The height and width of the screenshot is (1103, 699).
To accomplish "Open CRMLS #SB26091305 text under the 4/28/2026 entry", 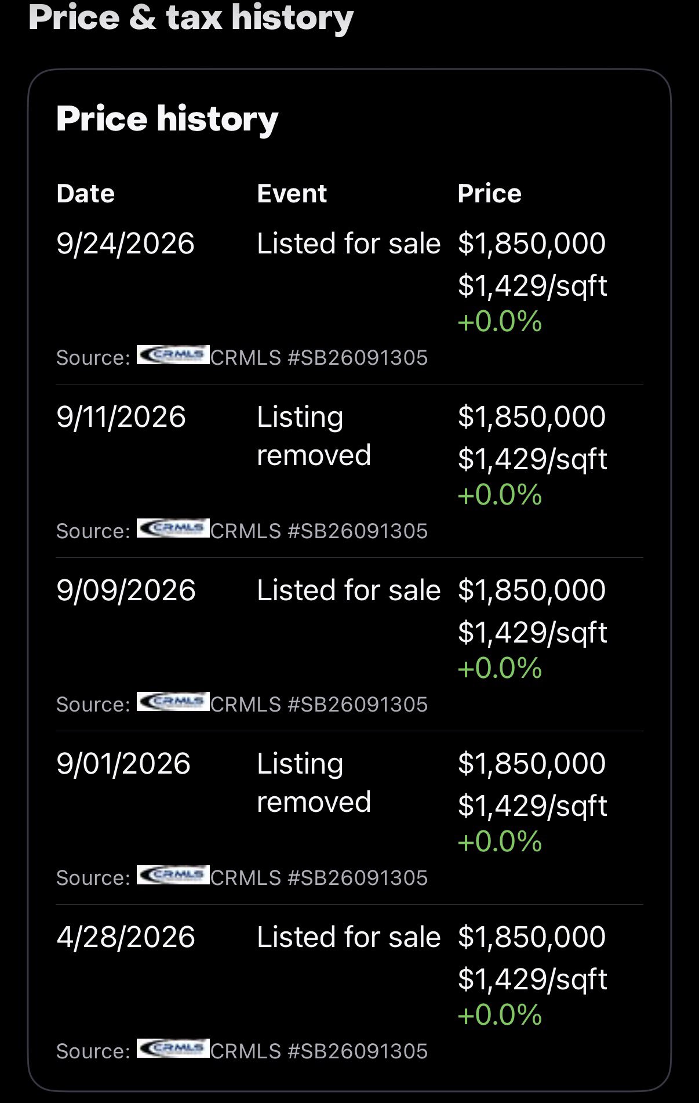I will pyautogui.click(x=319, y=1051).
